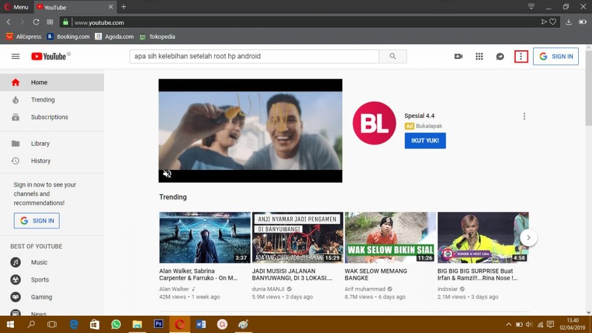Click the YouTube search input field

[254, 56]
